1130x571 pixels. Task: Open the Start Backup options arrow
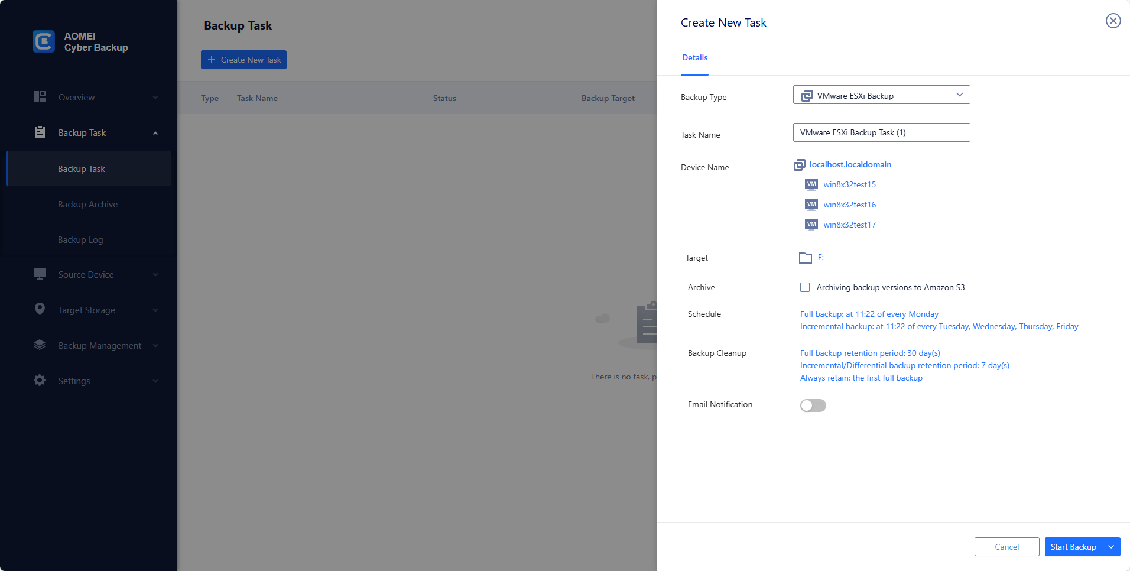click(x=1111, y=547)
